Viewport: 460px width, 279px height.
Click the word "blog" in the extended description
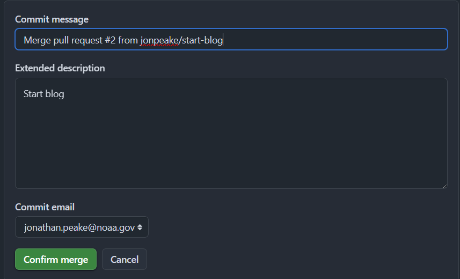[55, 94]
